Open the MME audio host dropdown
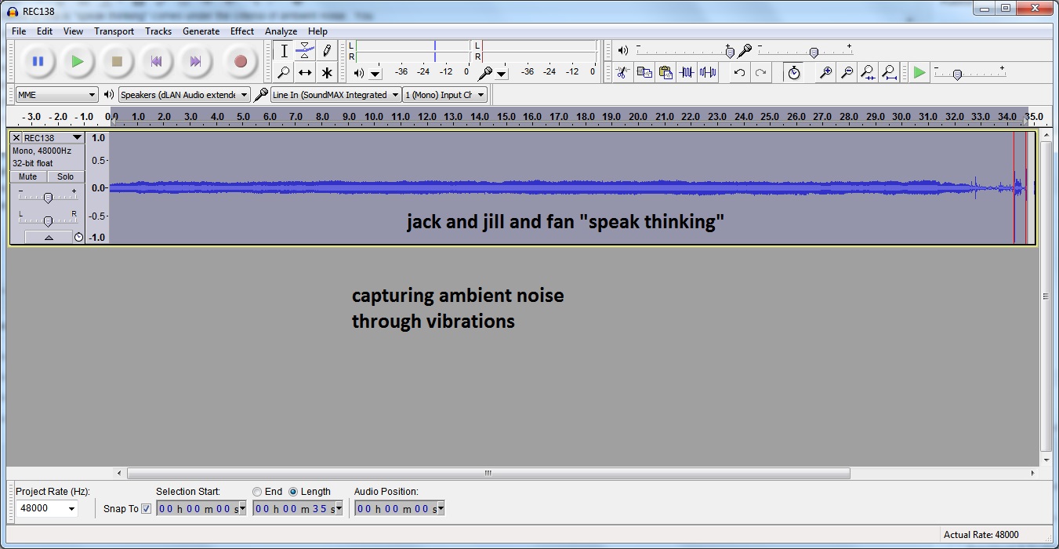This screenshot has width=1059, height=549. click(56, 95)
